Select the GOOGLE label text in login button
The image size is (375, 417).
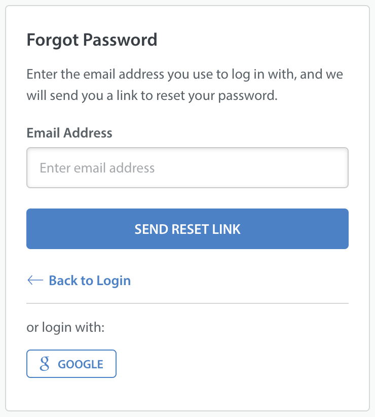click(x=81, y=364)
